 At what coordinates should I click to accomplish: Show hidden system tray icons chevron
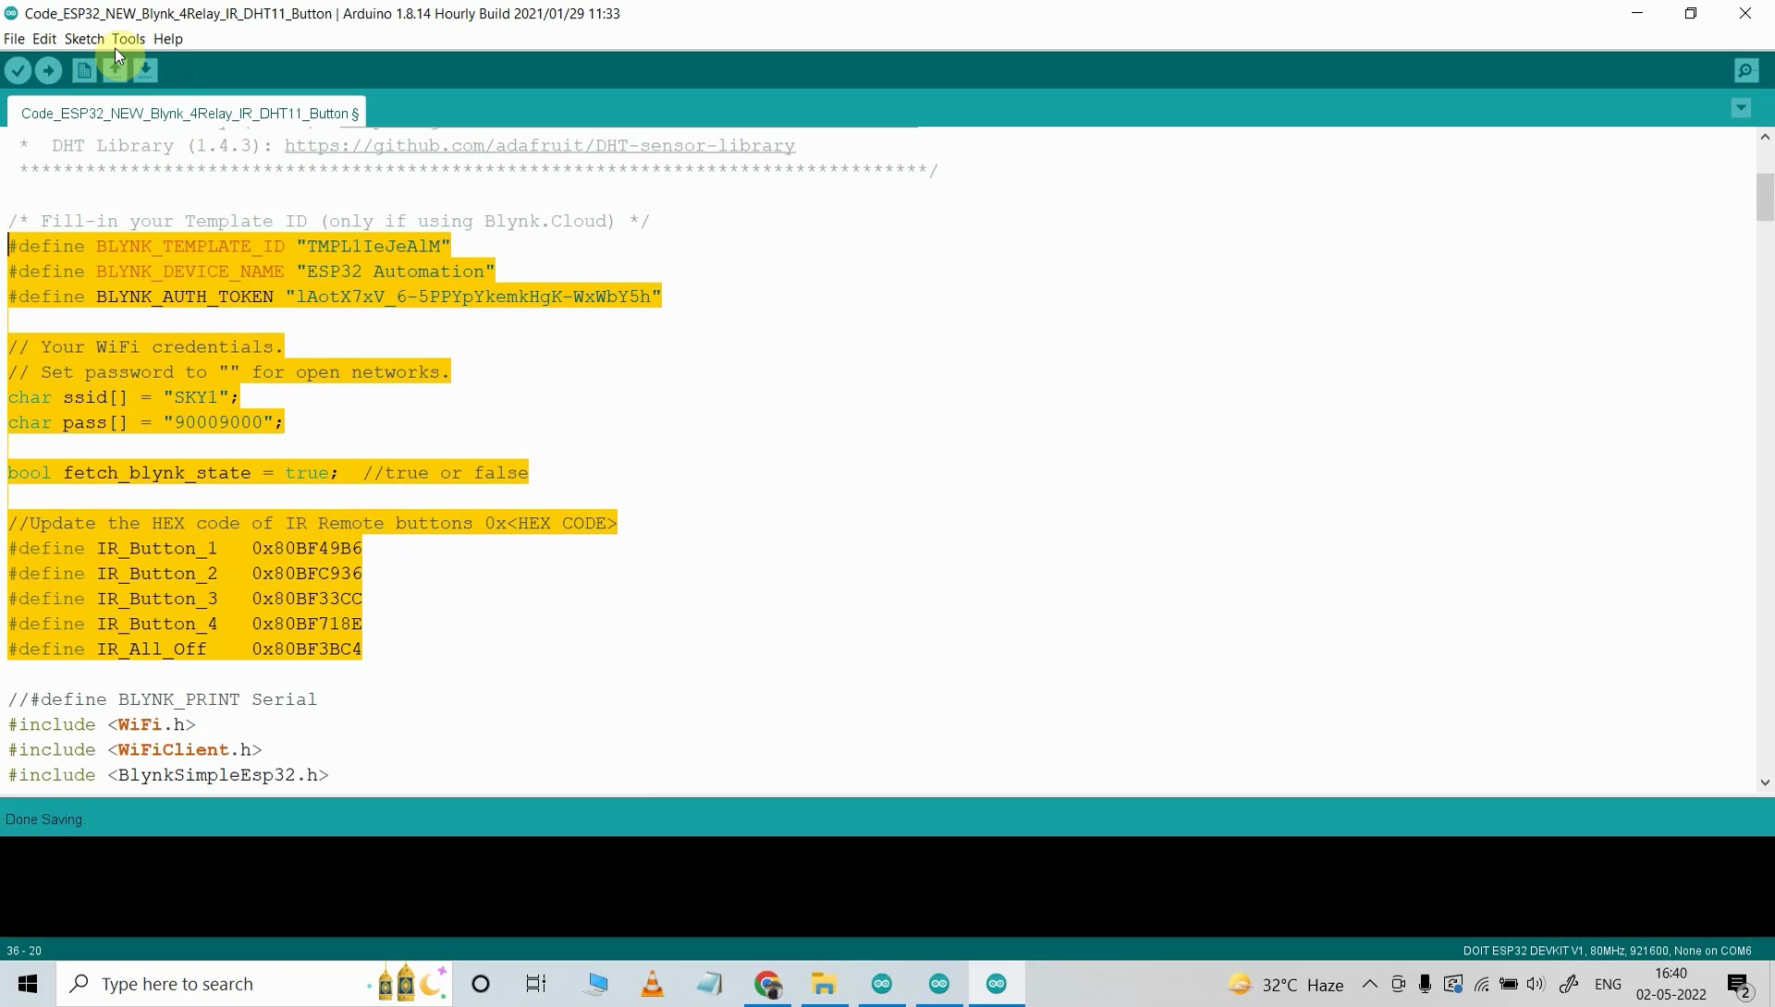point(1370,984)
